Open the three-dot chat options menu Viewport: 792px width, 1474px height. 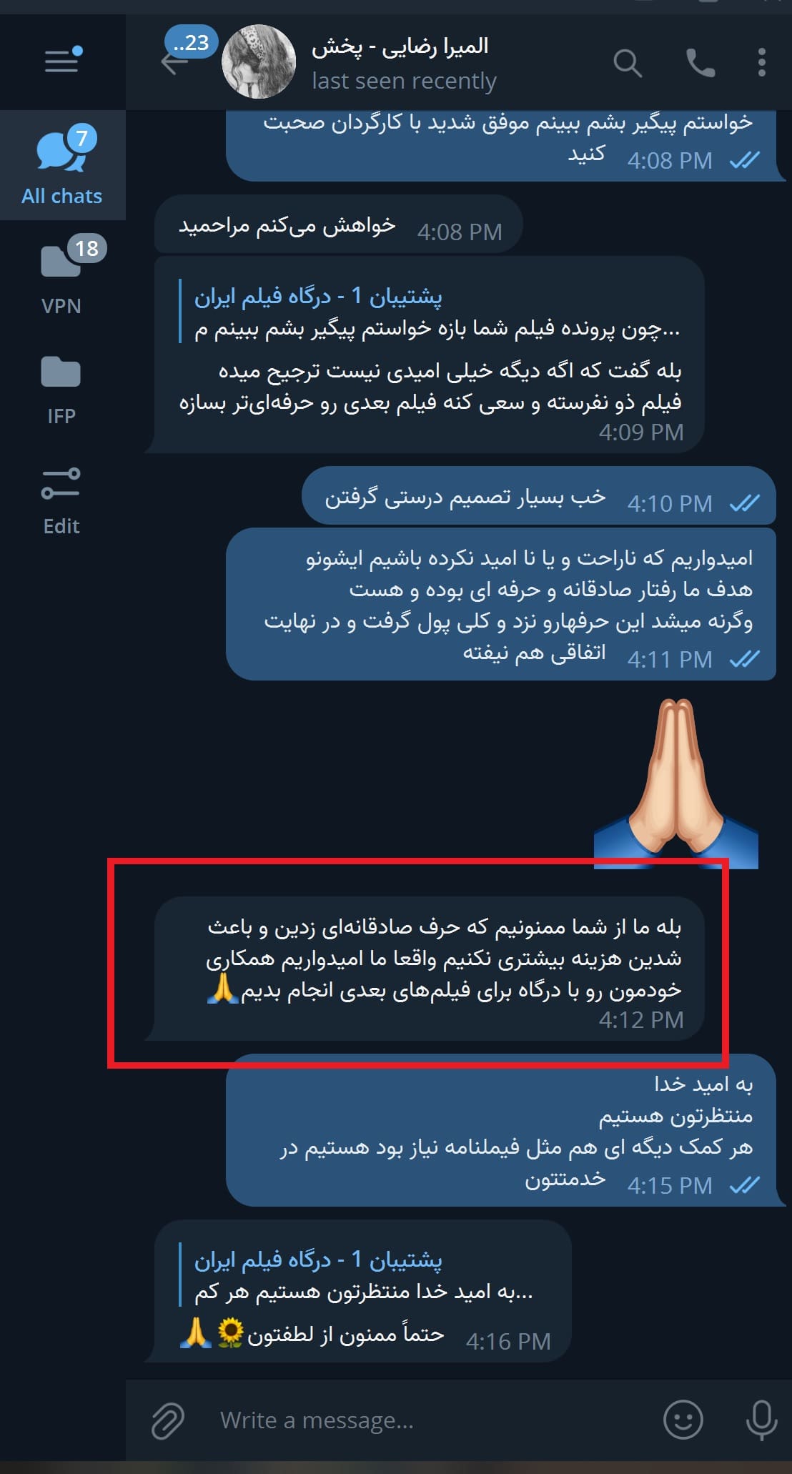[762, 63]
